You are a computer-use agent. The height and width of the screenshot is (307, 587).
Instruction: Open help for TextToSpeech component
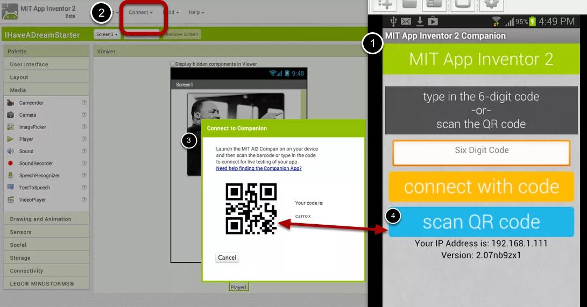tap(84, 187)
